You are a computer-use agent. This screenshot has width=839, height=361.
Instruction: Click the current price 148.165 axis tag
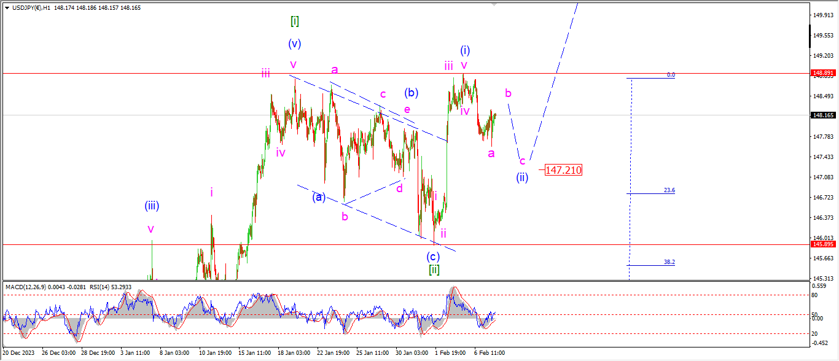coord(823,115)
